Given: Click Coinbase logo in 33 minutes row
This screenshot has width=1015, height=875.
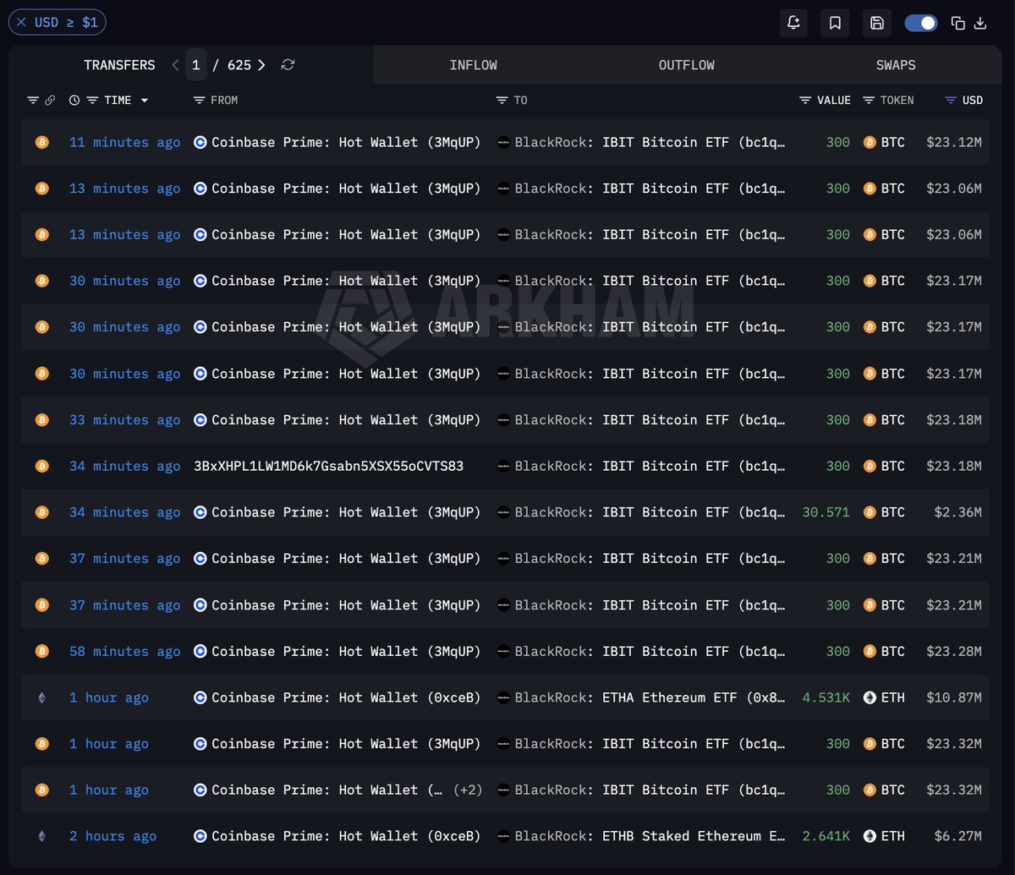Looking at the screenshot, I should click(x=200, y=420).
